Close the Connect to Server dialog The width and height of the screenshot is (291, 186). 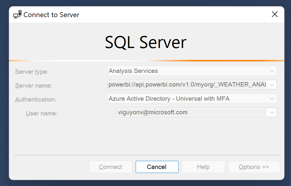[x=274, y=14]
